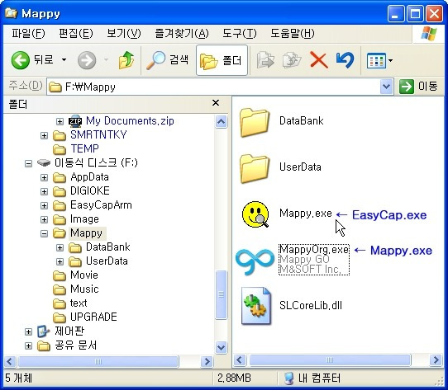
Task: Click tree pane horizontal scroll left arrow
Action: coord(10,361)
